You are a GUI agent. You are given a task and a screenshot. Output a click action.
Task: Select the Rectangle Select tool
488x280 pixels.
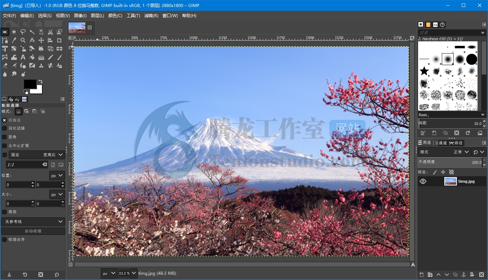[x=5, y=32]
